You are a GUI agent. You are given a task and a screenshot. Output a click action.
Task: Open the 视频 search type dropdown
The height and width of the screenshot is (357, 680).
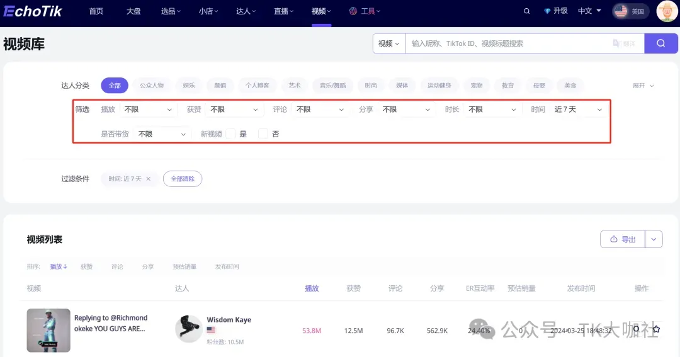click(389, 43)
